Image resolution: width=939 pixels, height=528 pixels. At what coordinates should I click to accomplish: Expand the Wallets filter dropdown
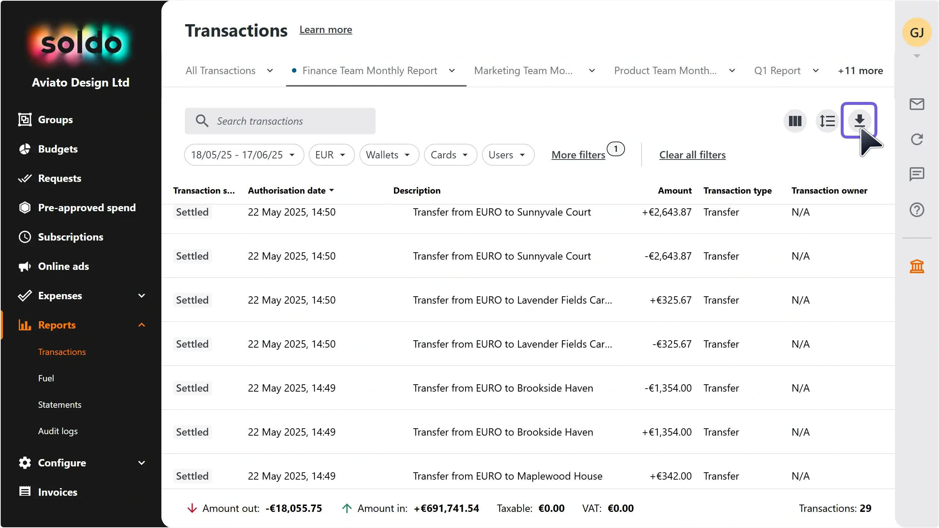tap(389, 155)
